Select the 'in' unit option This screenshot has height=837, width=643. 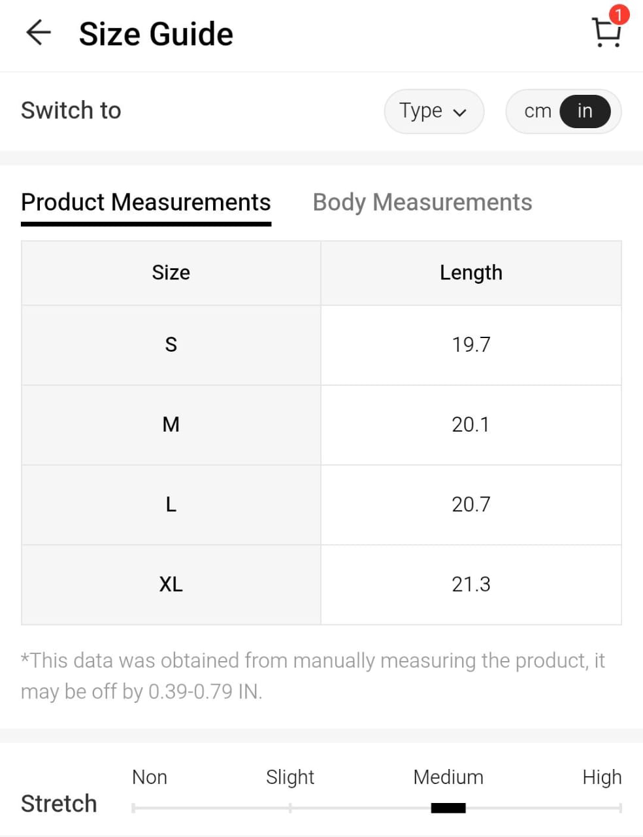click(x=585, y=111)
